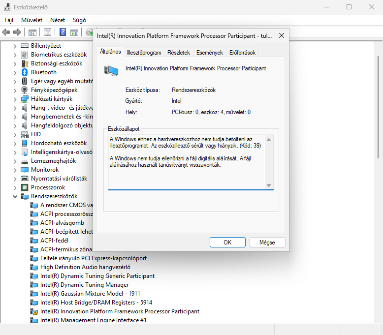Viewport: 383px width, 335px height.
Task: Click the Fényképezőgépek camera icon
Action: click(x=25, y=90)
